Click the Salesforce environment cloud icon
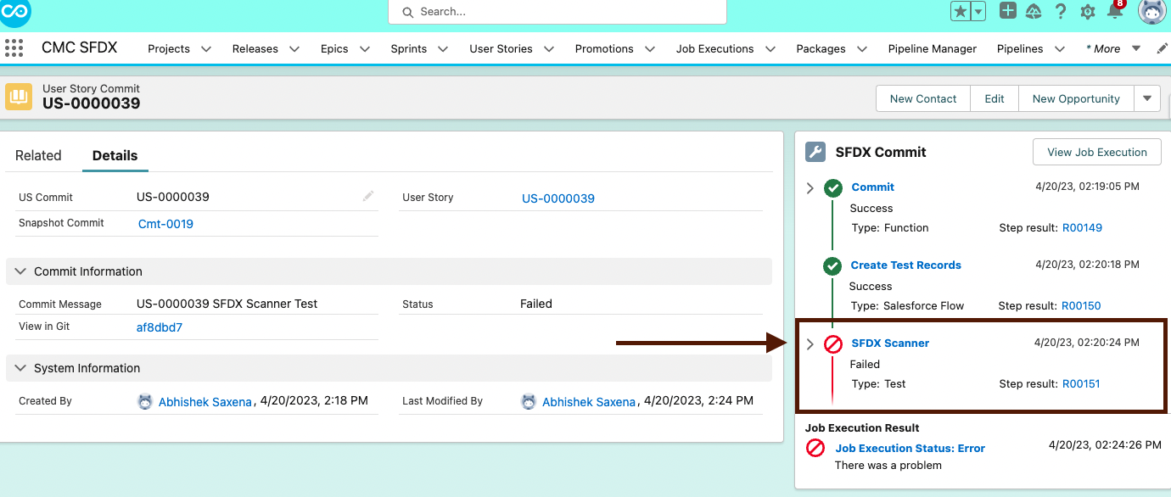Screen dimensions: 1171x497 [1034, 12]
